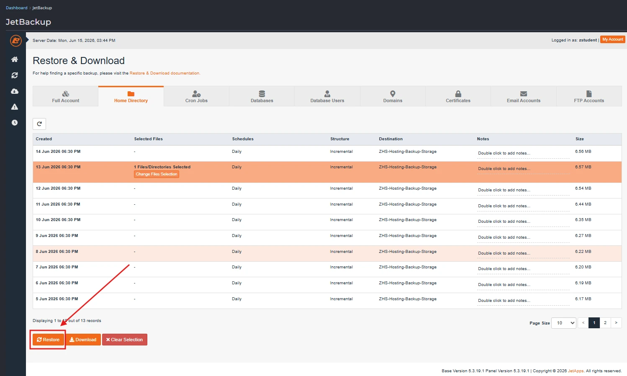Screen dimensions: 627x376
Task: Visit the JetApps footer link
Action: pos(576,371)
